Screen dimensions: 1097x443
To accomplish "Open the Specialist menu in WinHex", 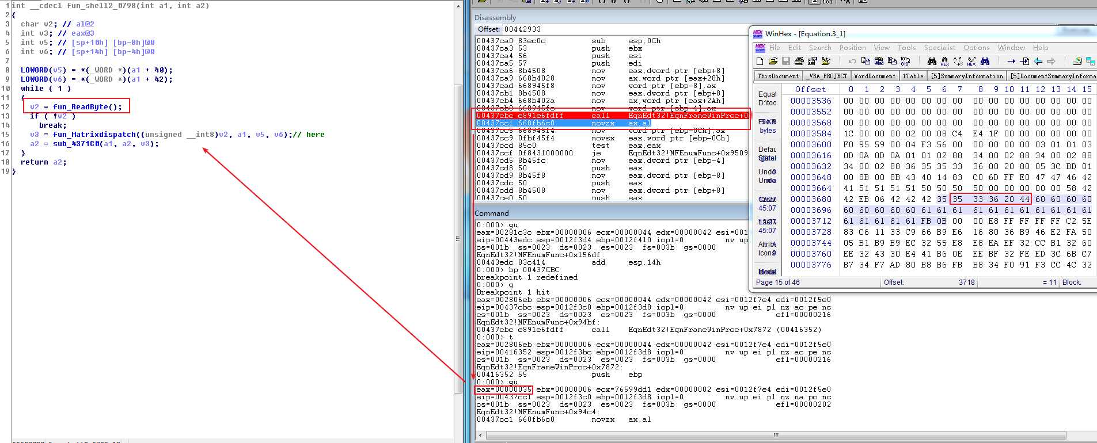I will tap(940, 48).
